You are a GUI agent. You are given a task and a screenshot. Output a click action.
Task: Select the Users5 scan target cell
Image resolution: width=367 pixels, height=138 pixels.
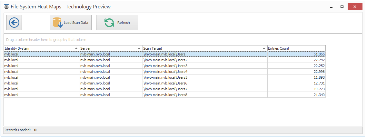point(165,77)
